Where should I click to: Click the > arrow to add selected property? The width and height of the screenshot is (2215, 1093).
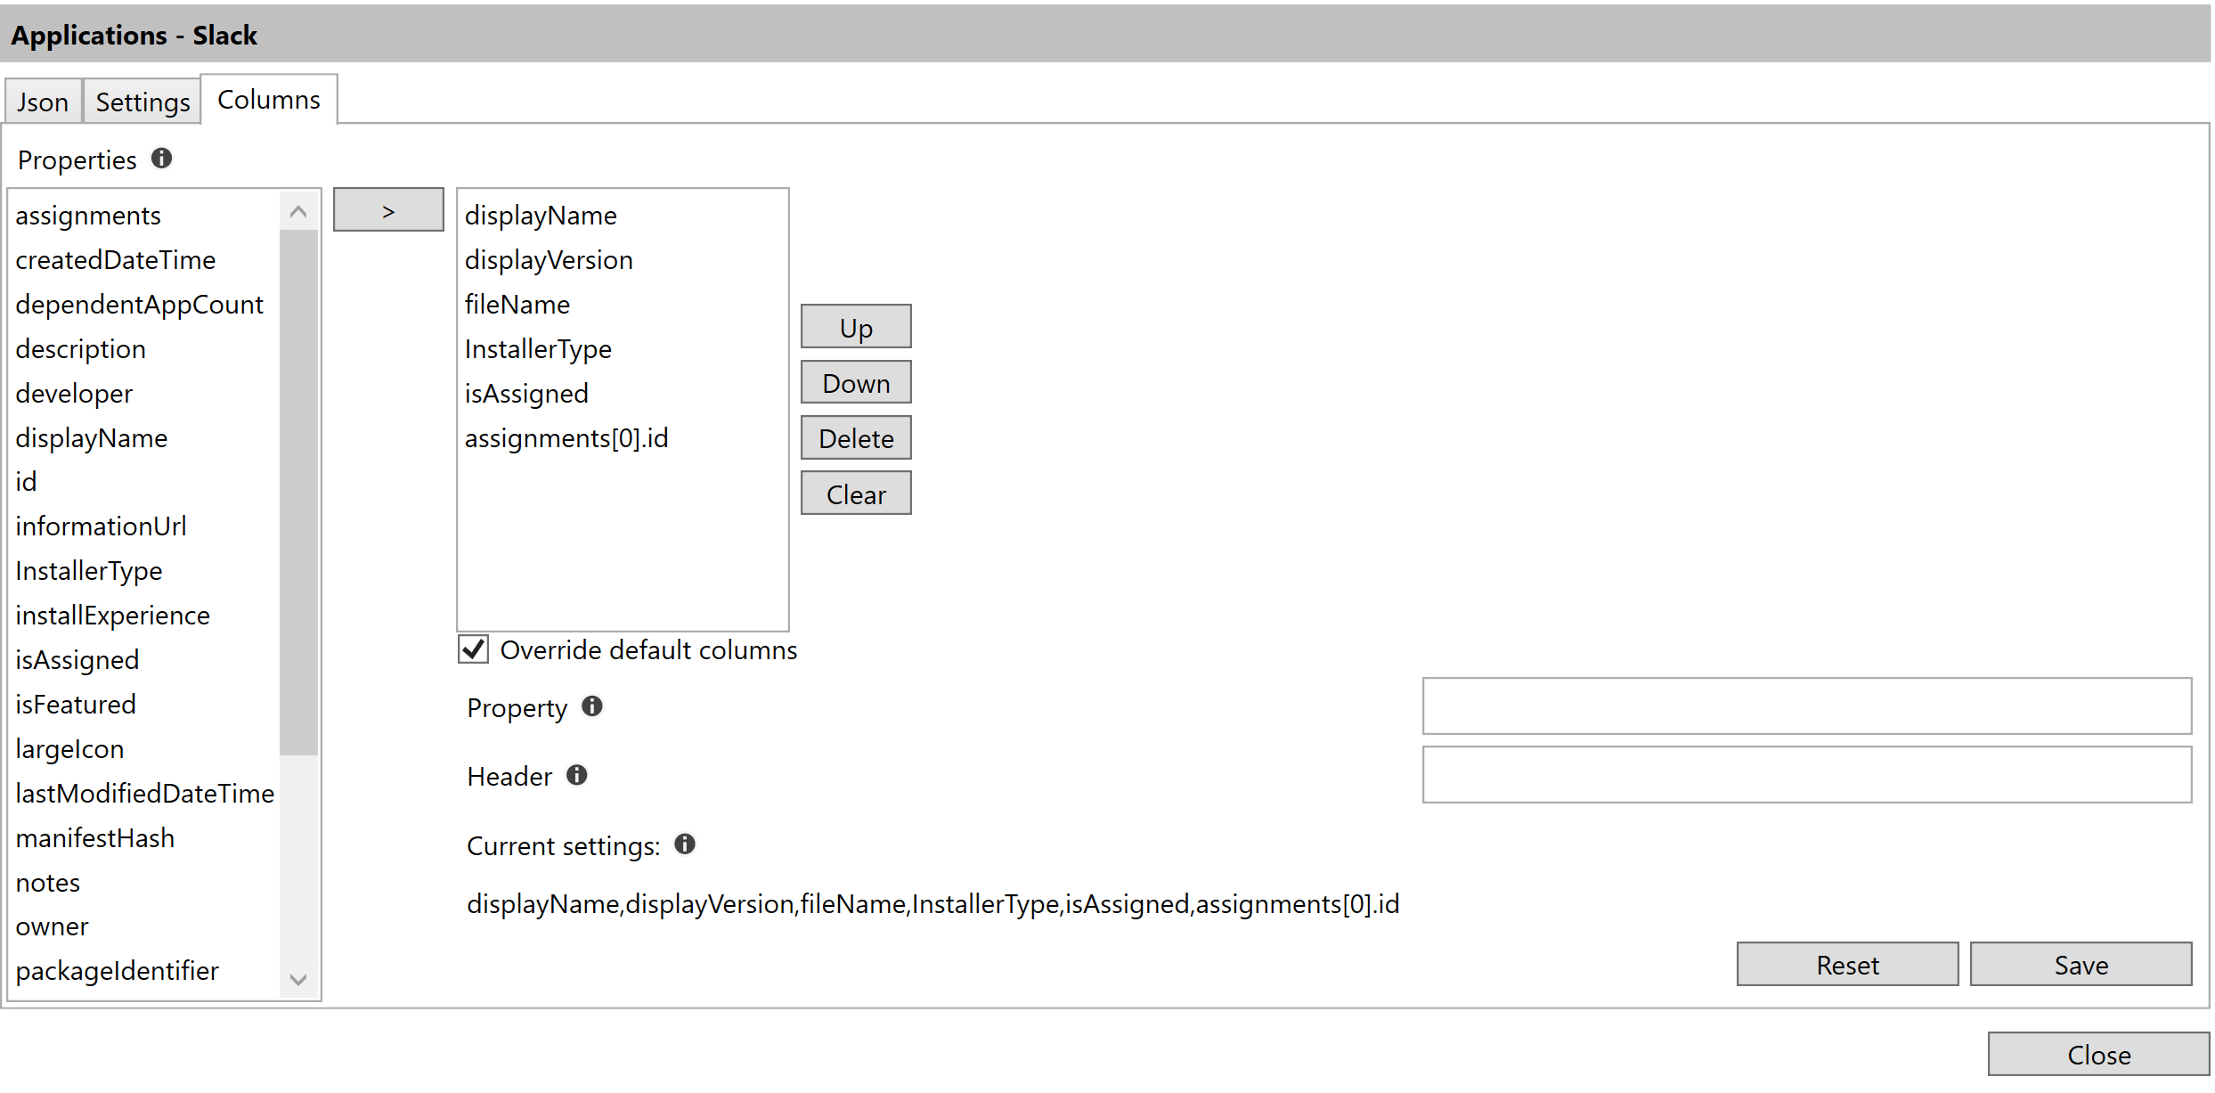point(387,208)
